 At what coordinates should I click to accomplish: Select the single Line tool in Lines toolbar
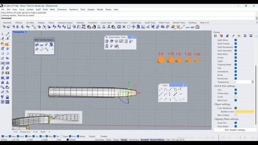tap(161, 89)
